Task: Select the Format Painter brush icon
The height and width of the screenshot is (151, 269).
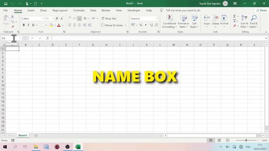Action: pyautogui.click(x=13, y=26)
